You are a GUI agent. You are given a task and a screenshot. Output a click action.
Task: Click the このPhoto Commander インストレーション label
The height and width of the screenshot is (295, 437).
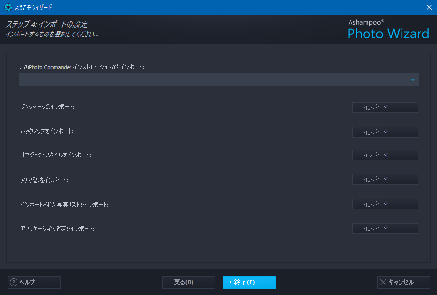coord(82,67)
